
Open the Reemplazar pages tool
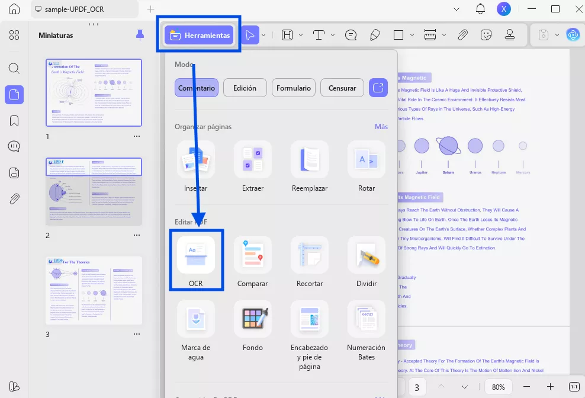tap(310, 166)
